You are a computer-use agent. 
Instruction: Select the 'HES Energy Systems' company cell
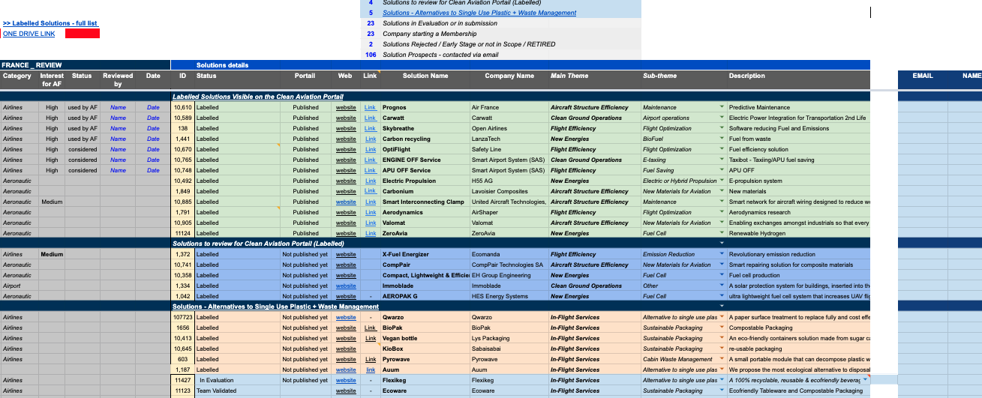[509, 296]
